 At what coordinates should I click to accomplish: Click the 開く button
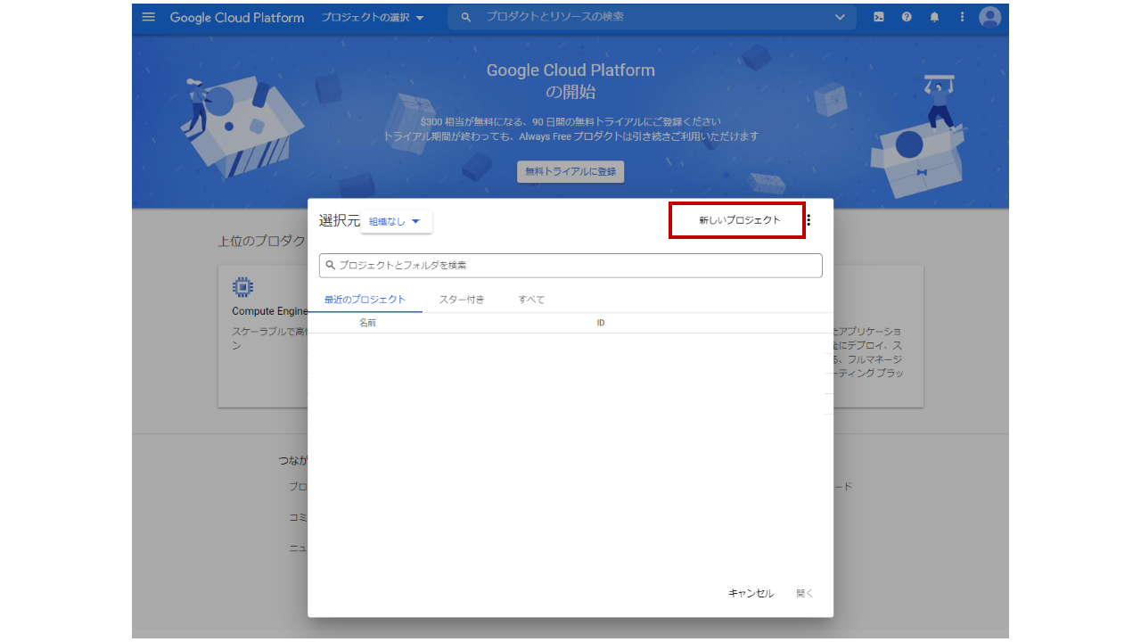click(x=803, y=592)
